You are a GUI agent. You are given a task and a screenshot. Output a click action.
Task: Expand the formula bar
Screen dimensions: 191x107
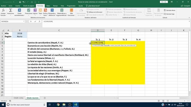click(x=189, y=21)
